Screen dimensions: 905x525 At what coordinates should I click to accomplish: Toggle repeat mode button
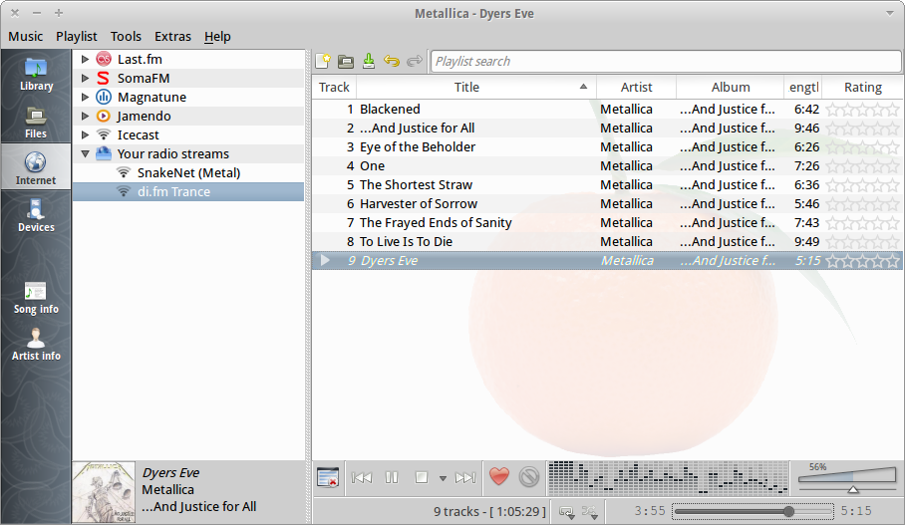click(x=568, y=512)
